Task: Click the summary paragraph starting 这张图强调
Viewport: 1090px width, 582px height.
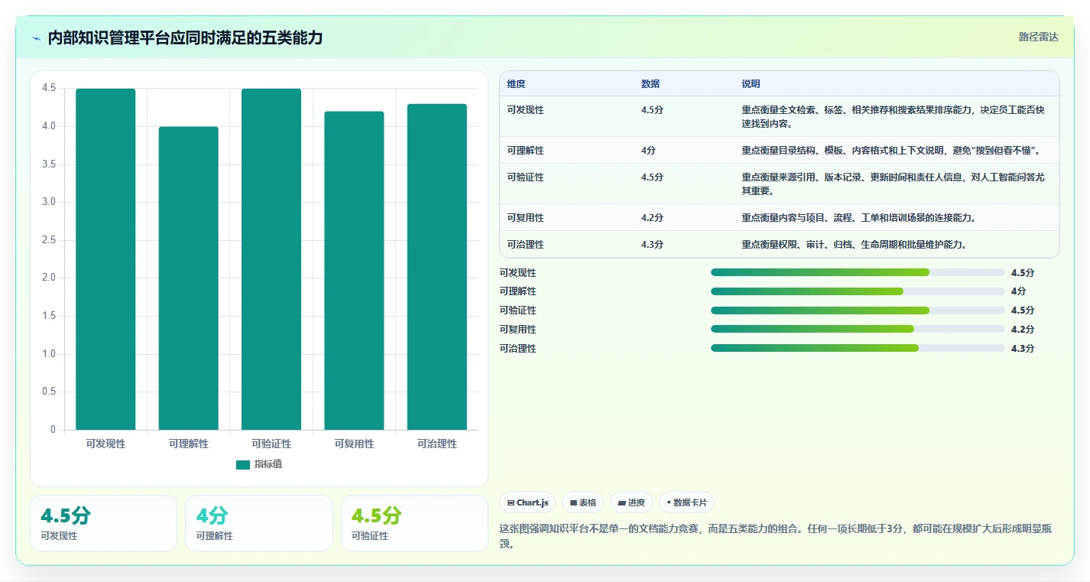Action: coord(776,536)
